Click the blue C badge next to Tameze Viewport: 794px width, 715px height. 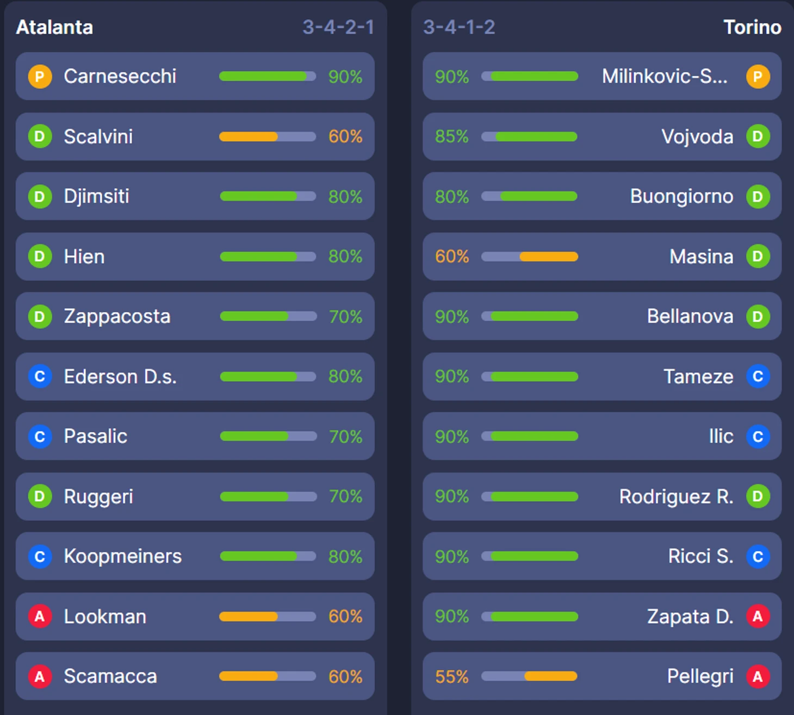(758, 376)
